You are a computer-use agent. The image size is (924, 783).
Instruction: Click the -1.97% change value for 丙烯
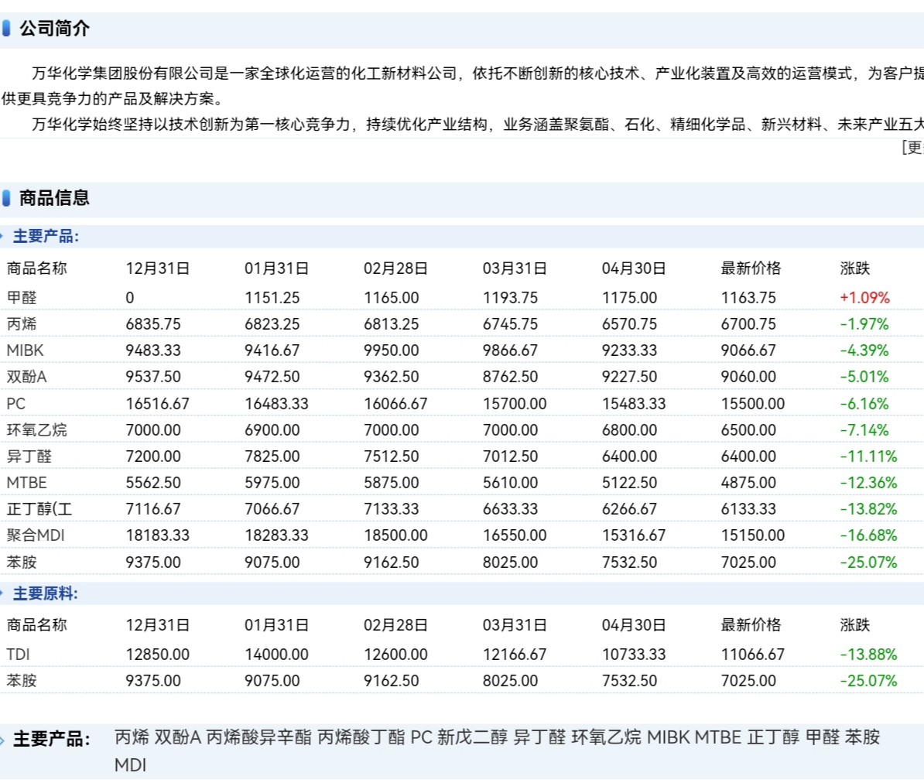tap(864, 325)
